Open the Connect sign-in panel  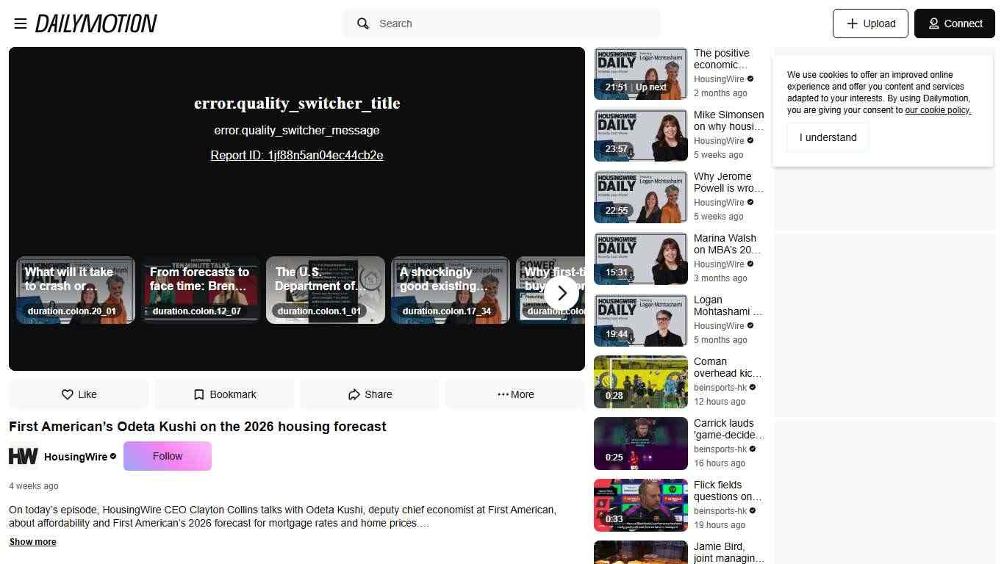955,23
